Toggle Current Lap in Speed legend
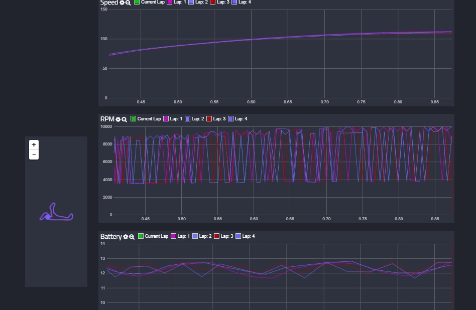 [x=149, y=2]
